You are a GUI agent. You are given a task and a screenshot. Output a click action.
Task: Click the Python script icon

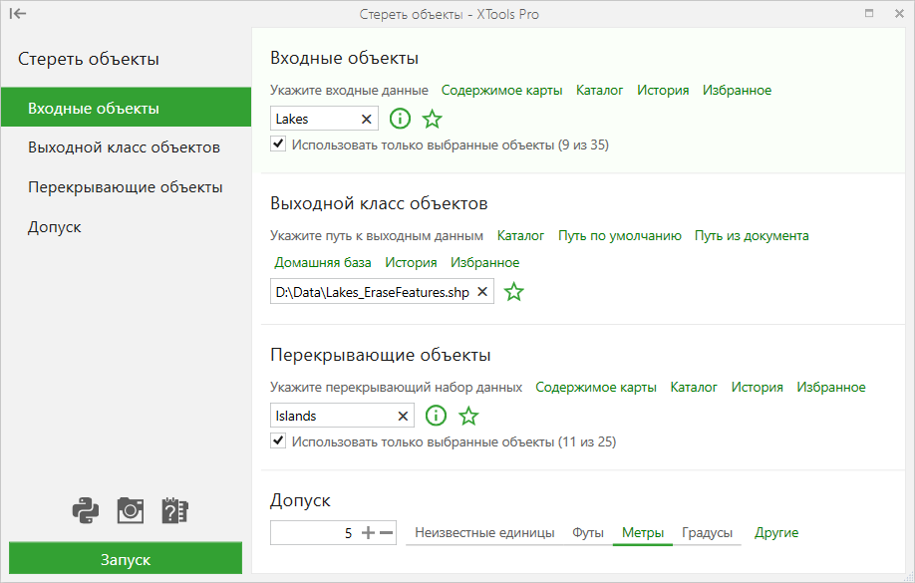[x=85, y=511]
